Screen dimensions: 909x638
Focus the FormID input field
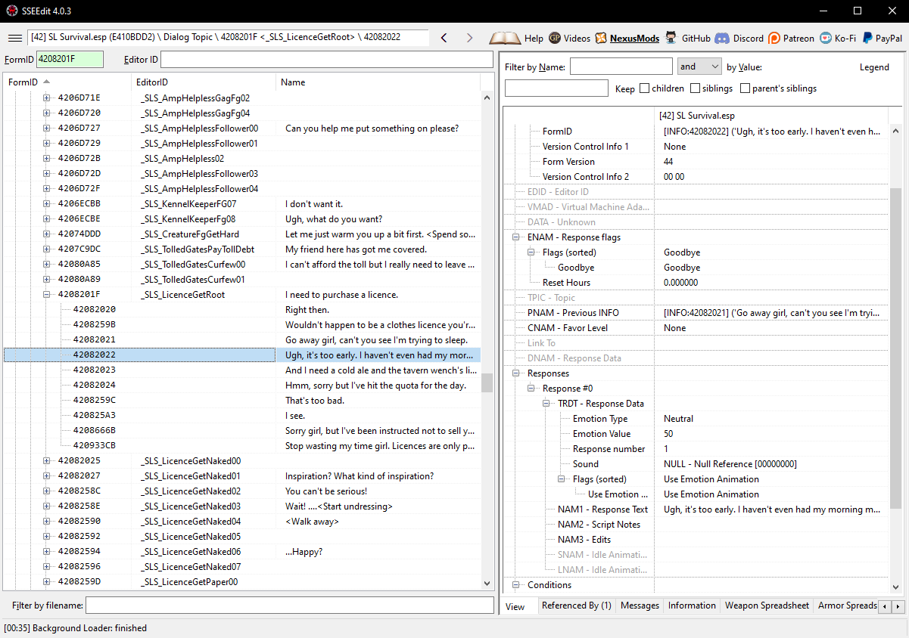coord(70,59)
